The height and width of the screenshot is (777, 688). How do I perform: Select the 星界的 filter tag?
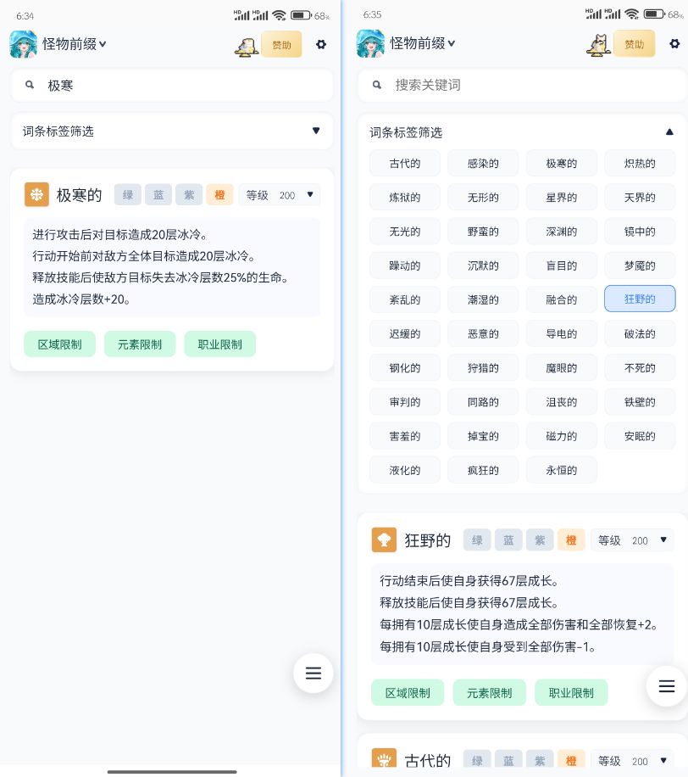561,198
